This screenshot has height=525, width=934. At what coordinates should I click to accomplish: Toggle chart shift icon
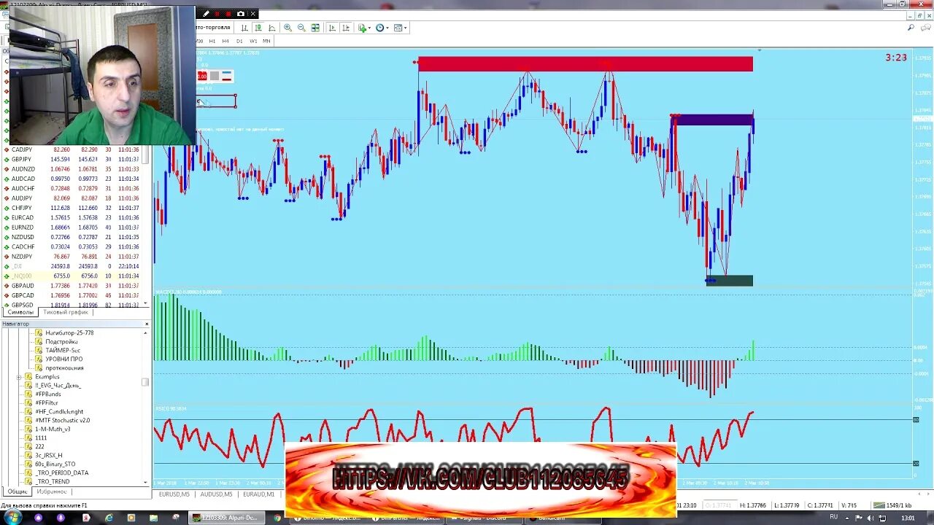point(345,28)
